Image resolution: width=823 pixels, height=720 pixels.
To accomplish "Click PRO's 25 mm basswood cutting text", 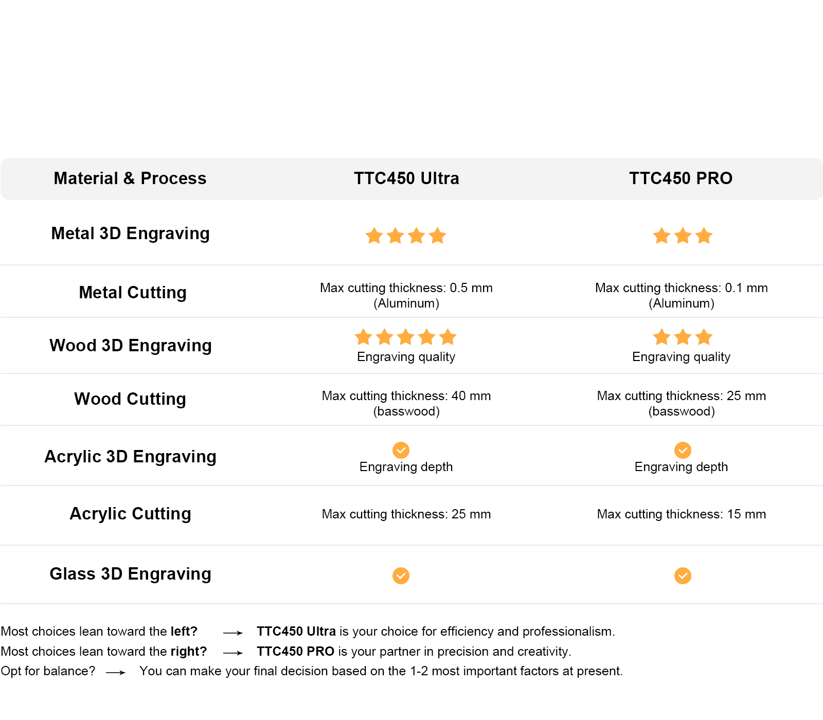I will tap(682, 403).
